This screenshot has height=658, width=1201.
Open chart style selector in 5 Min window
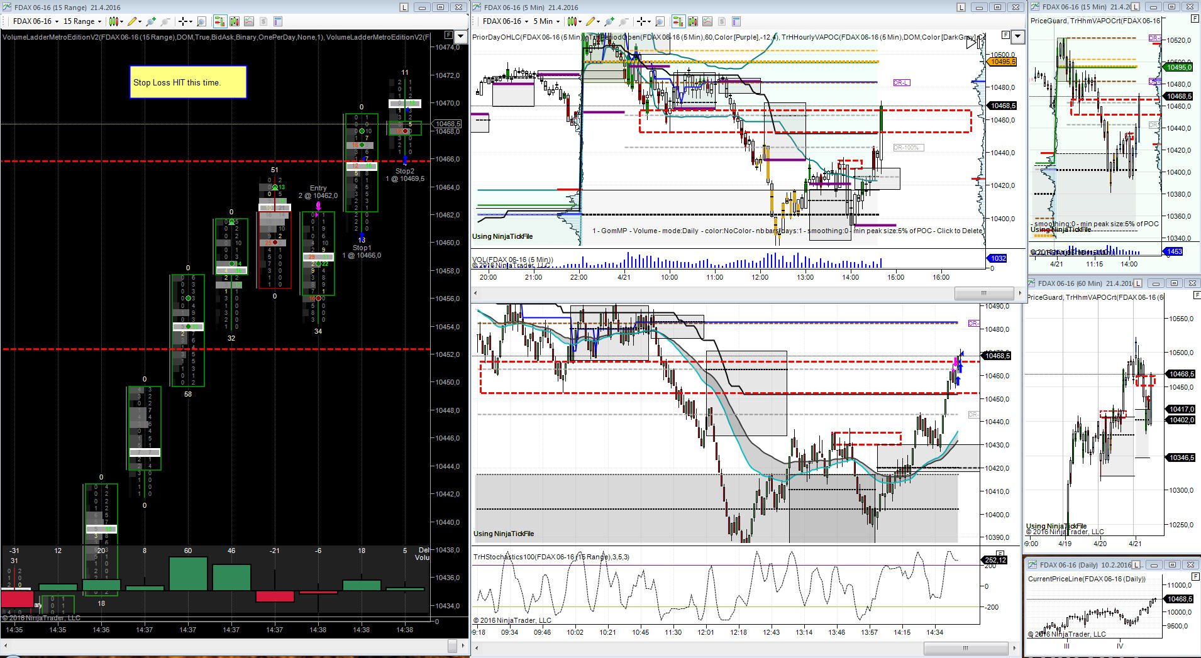pos(572,21)
